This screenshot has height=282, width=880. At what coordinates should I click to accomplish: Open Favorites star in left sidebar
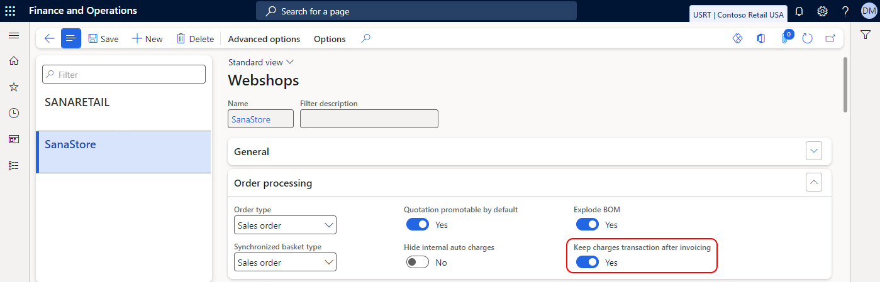[13, 87]
